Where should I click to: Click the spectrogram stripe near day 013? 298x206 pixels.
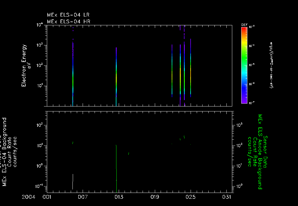point(116,77)
